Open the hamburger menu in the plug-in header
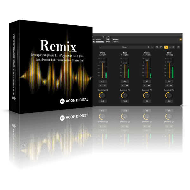 point(178,47)
